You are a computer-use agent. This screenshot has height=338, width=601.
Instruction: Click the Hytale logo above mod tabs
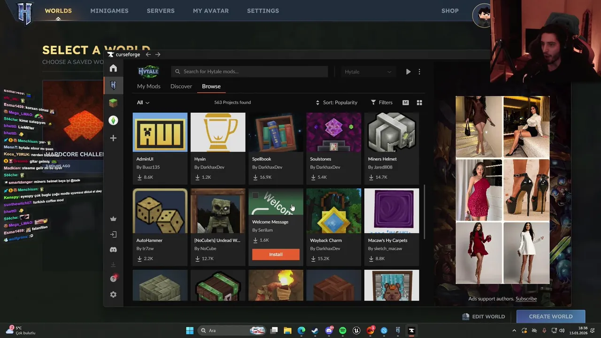tap(148, 71)
